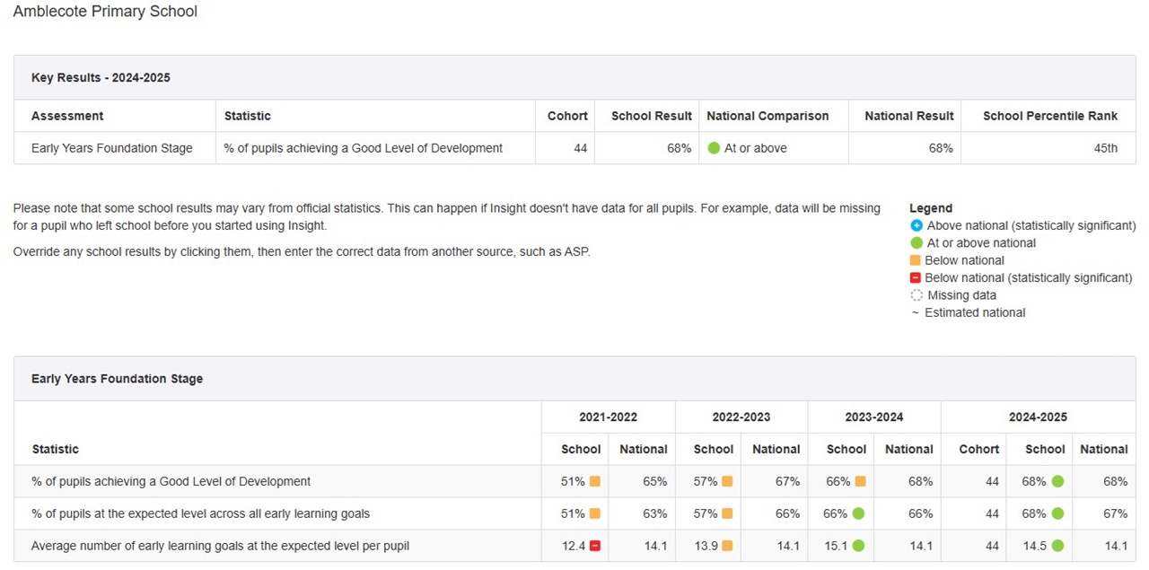Click red Below national significant legend icon
Image resolution: width=1149 pixels, height=570 pixels.
coord(916,278)
